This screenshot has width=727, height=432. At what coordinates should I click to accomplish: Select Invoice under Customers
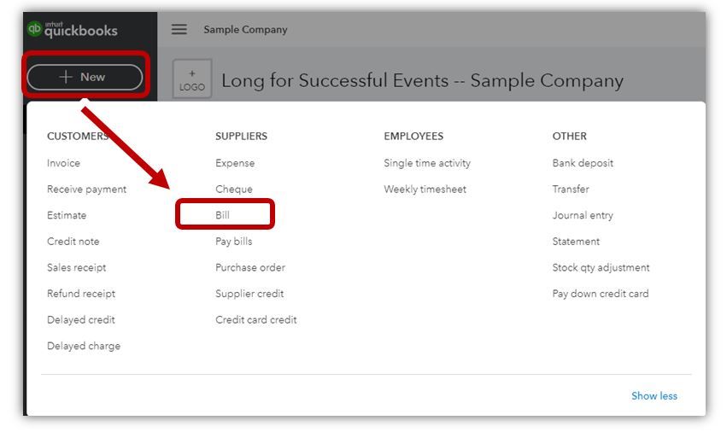point(63,163)
